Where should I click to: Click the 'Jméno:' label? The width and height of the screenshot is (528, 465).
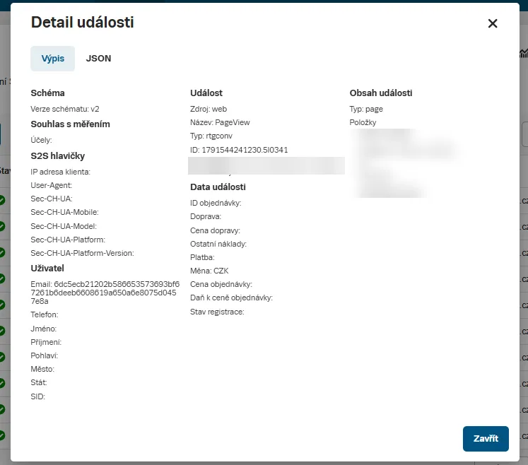pyautogui.click(x=43, y=329)
